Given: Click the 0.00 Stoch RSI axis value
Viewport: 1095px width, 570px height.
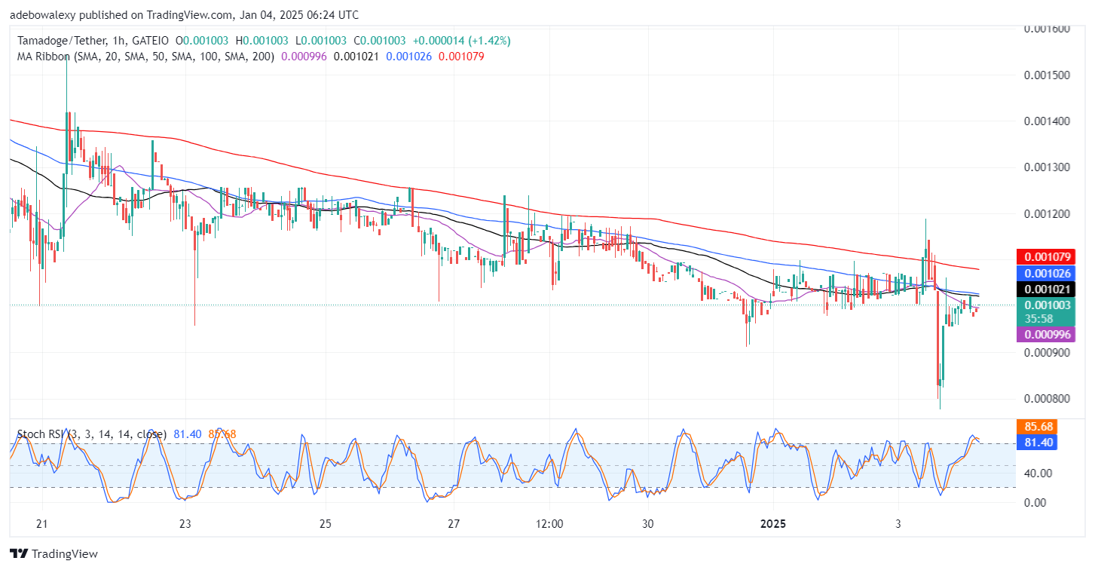Looking at the screenshot, I should click(1036, 502).
